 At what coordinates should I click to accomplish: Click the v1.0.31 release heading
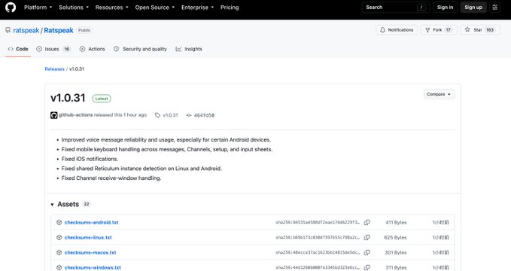[x=68, y=98]
